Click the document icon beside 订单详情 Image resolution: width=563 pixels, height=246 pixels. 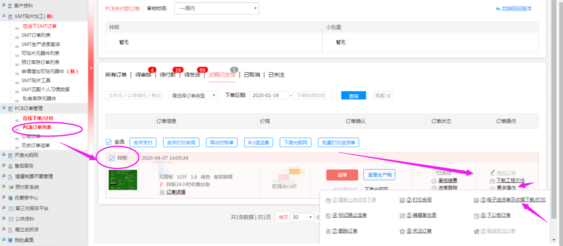[x=162, y=192]
